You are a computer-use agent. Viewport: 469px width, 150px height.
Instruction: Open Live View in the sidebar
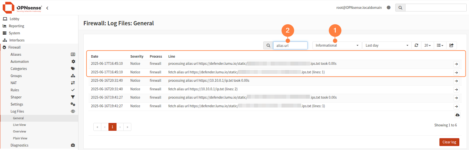coord(19,125)
